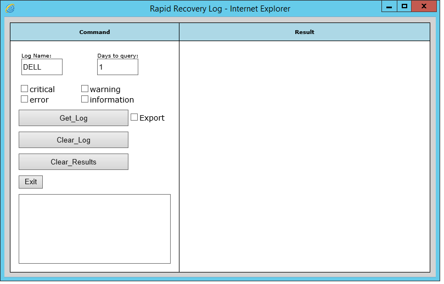Viewport: 444px width, 284px height.
Task: Focus the Log Name field containing DELL
Action: coord(42,67)
